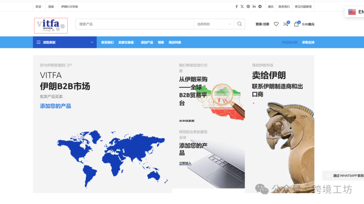This screenshot has width=364, height=204.
Task: Click the 立即加入 join link
Action: pyautogui.click(x=186, y=163)
